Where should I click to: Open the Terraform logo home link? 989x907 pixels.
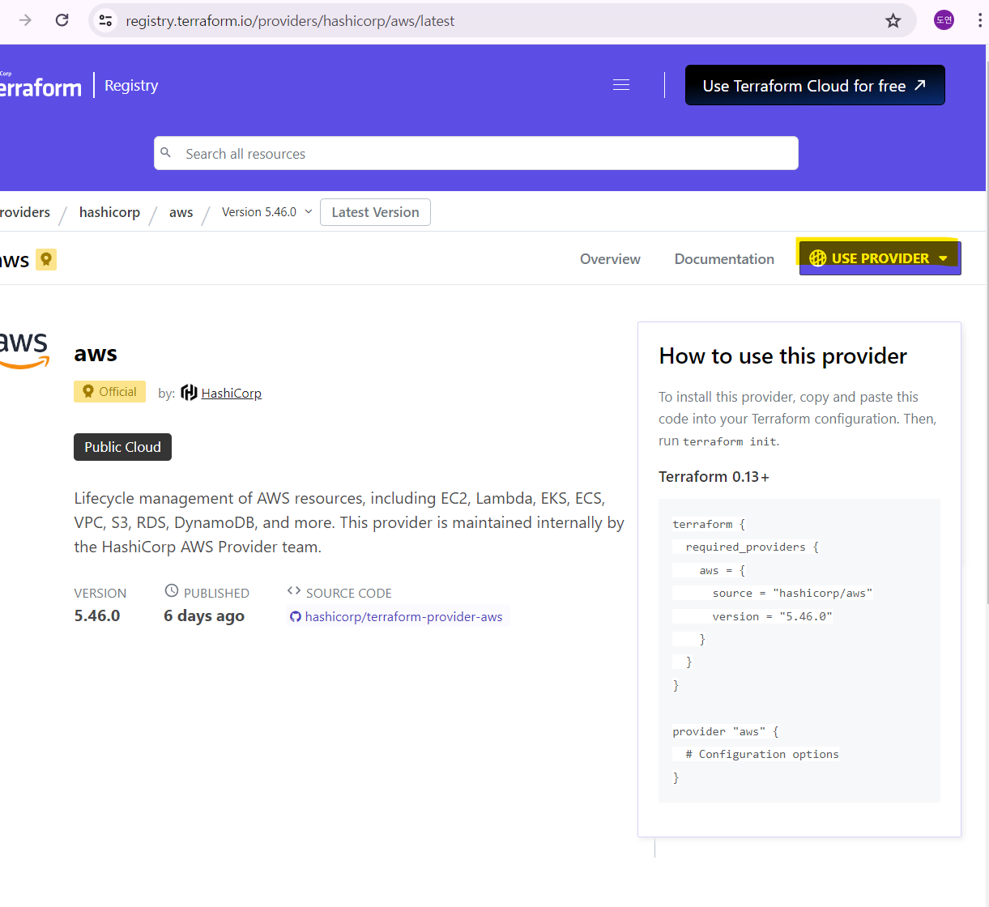40,87
